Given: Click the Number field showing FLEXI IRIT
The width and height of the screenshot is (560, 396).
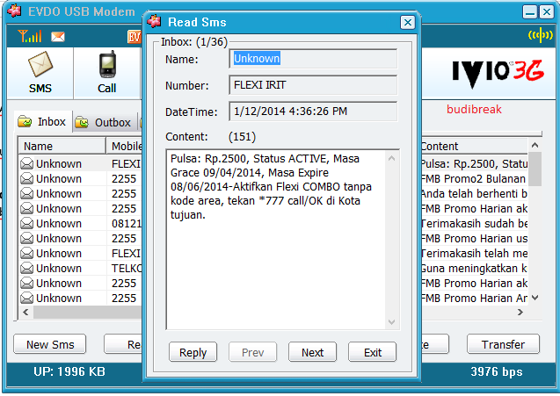Looking at the screenshot, I should 313,85.
